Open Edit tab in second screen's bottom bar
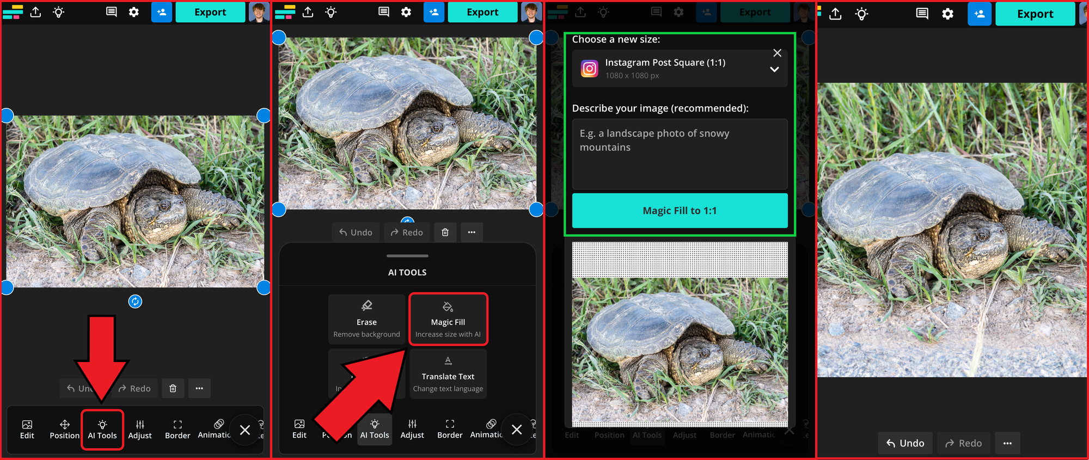This screenshot has width=1089, height=460. pos(299,429)
